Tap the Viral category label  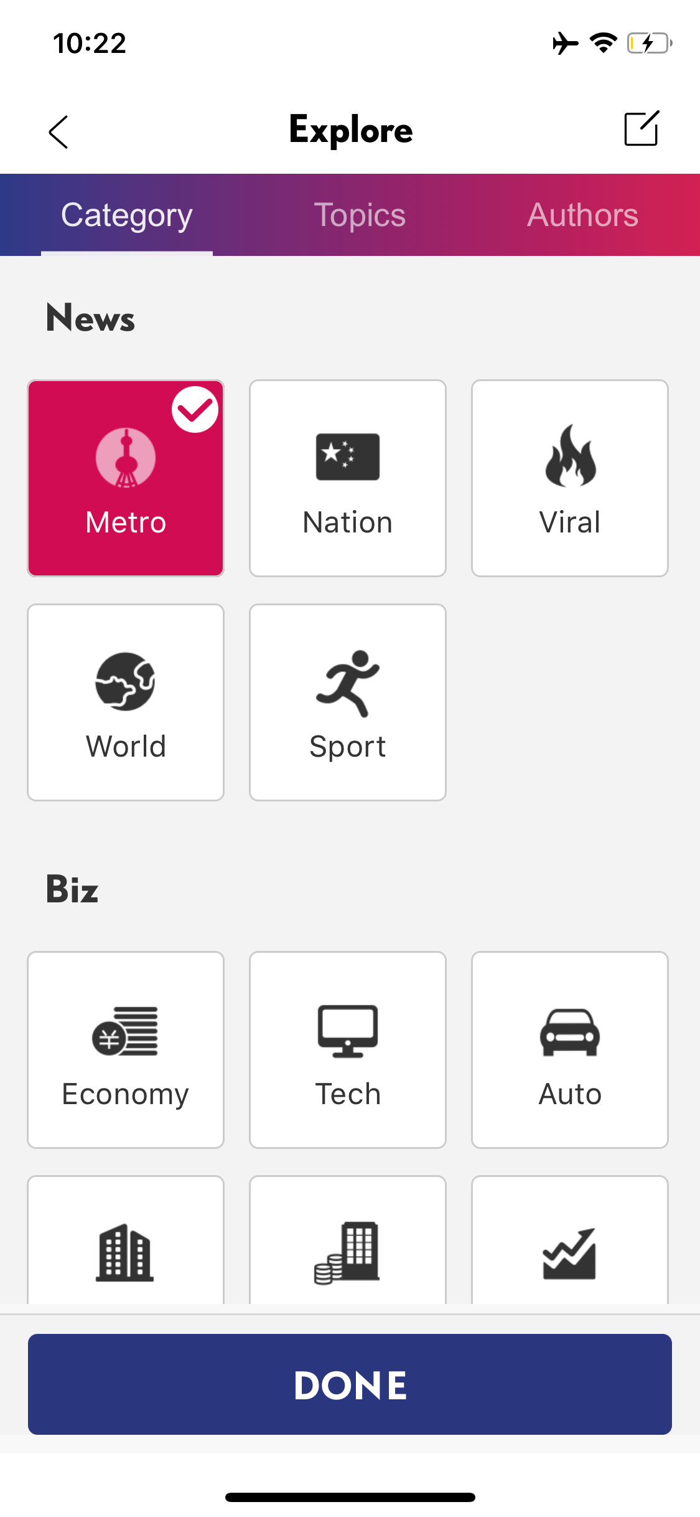pyautogui.click(x=570, y=522)
